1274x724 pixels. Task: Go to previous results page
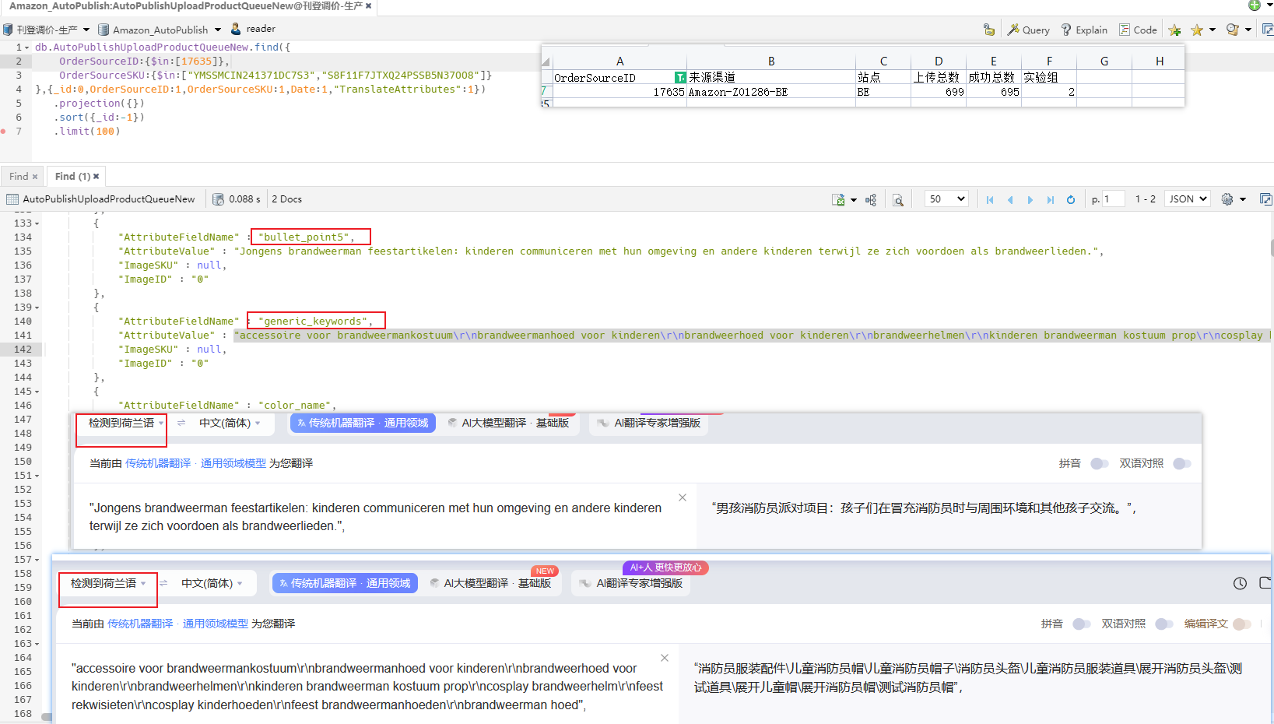[1010, 199]
